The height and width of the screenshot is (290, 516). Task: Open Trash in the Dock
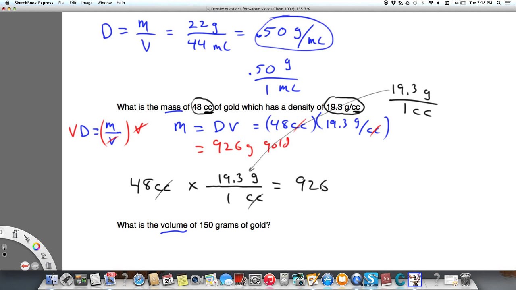pyautogui.click(x=465, y=280)
